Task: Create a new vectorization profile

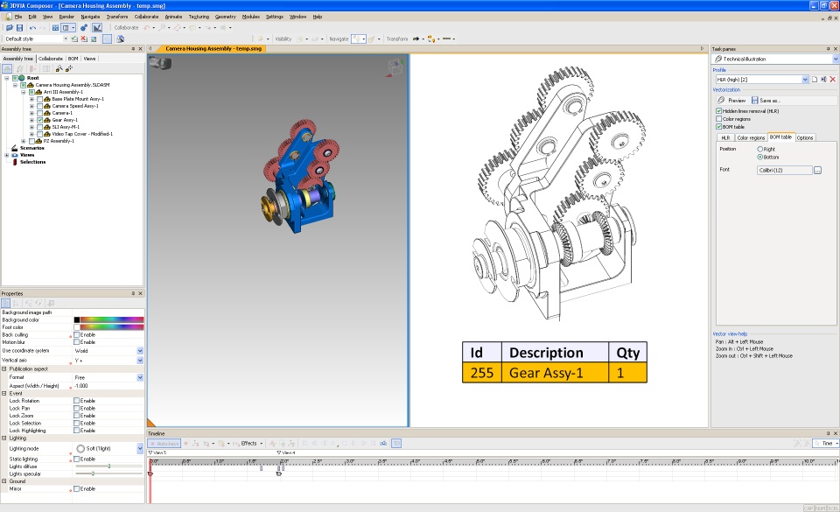Action: coord(815,80)
